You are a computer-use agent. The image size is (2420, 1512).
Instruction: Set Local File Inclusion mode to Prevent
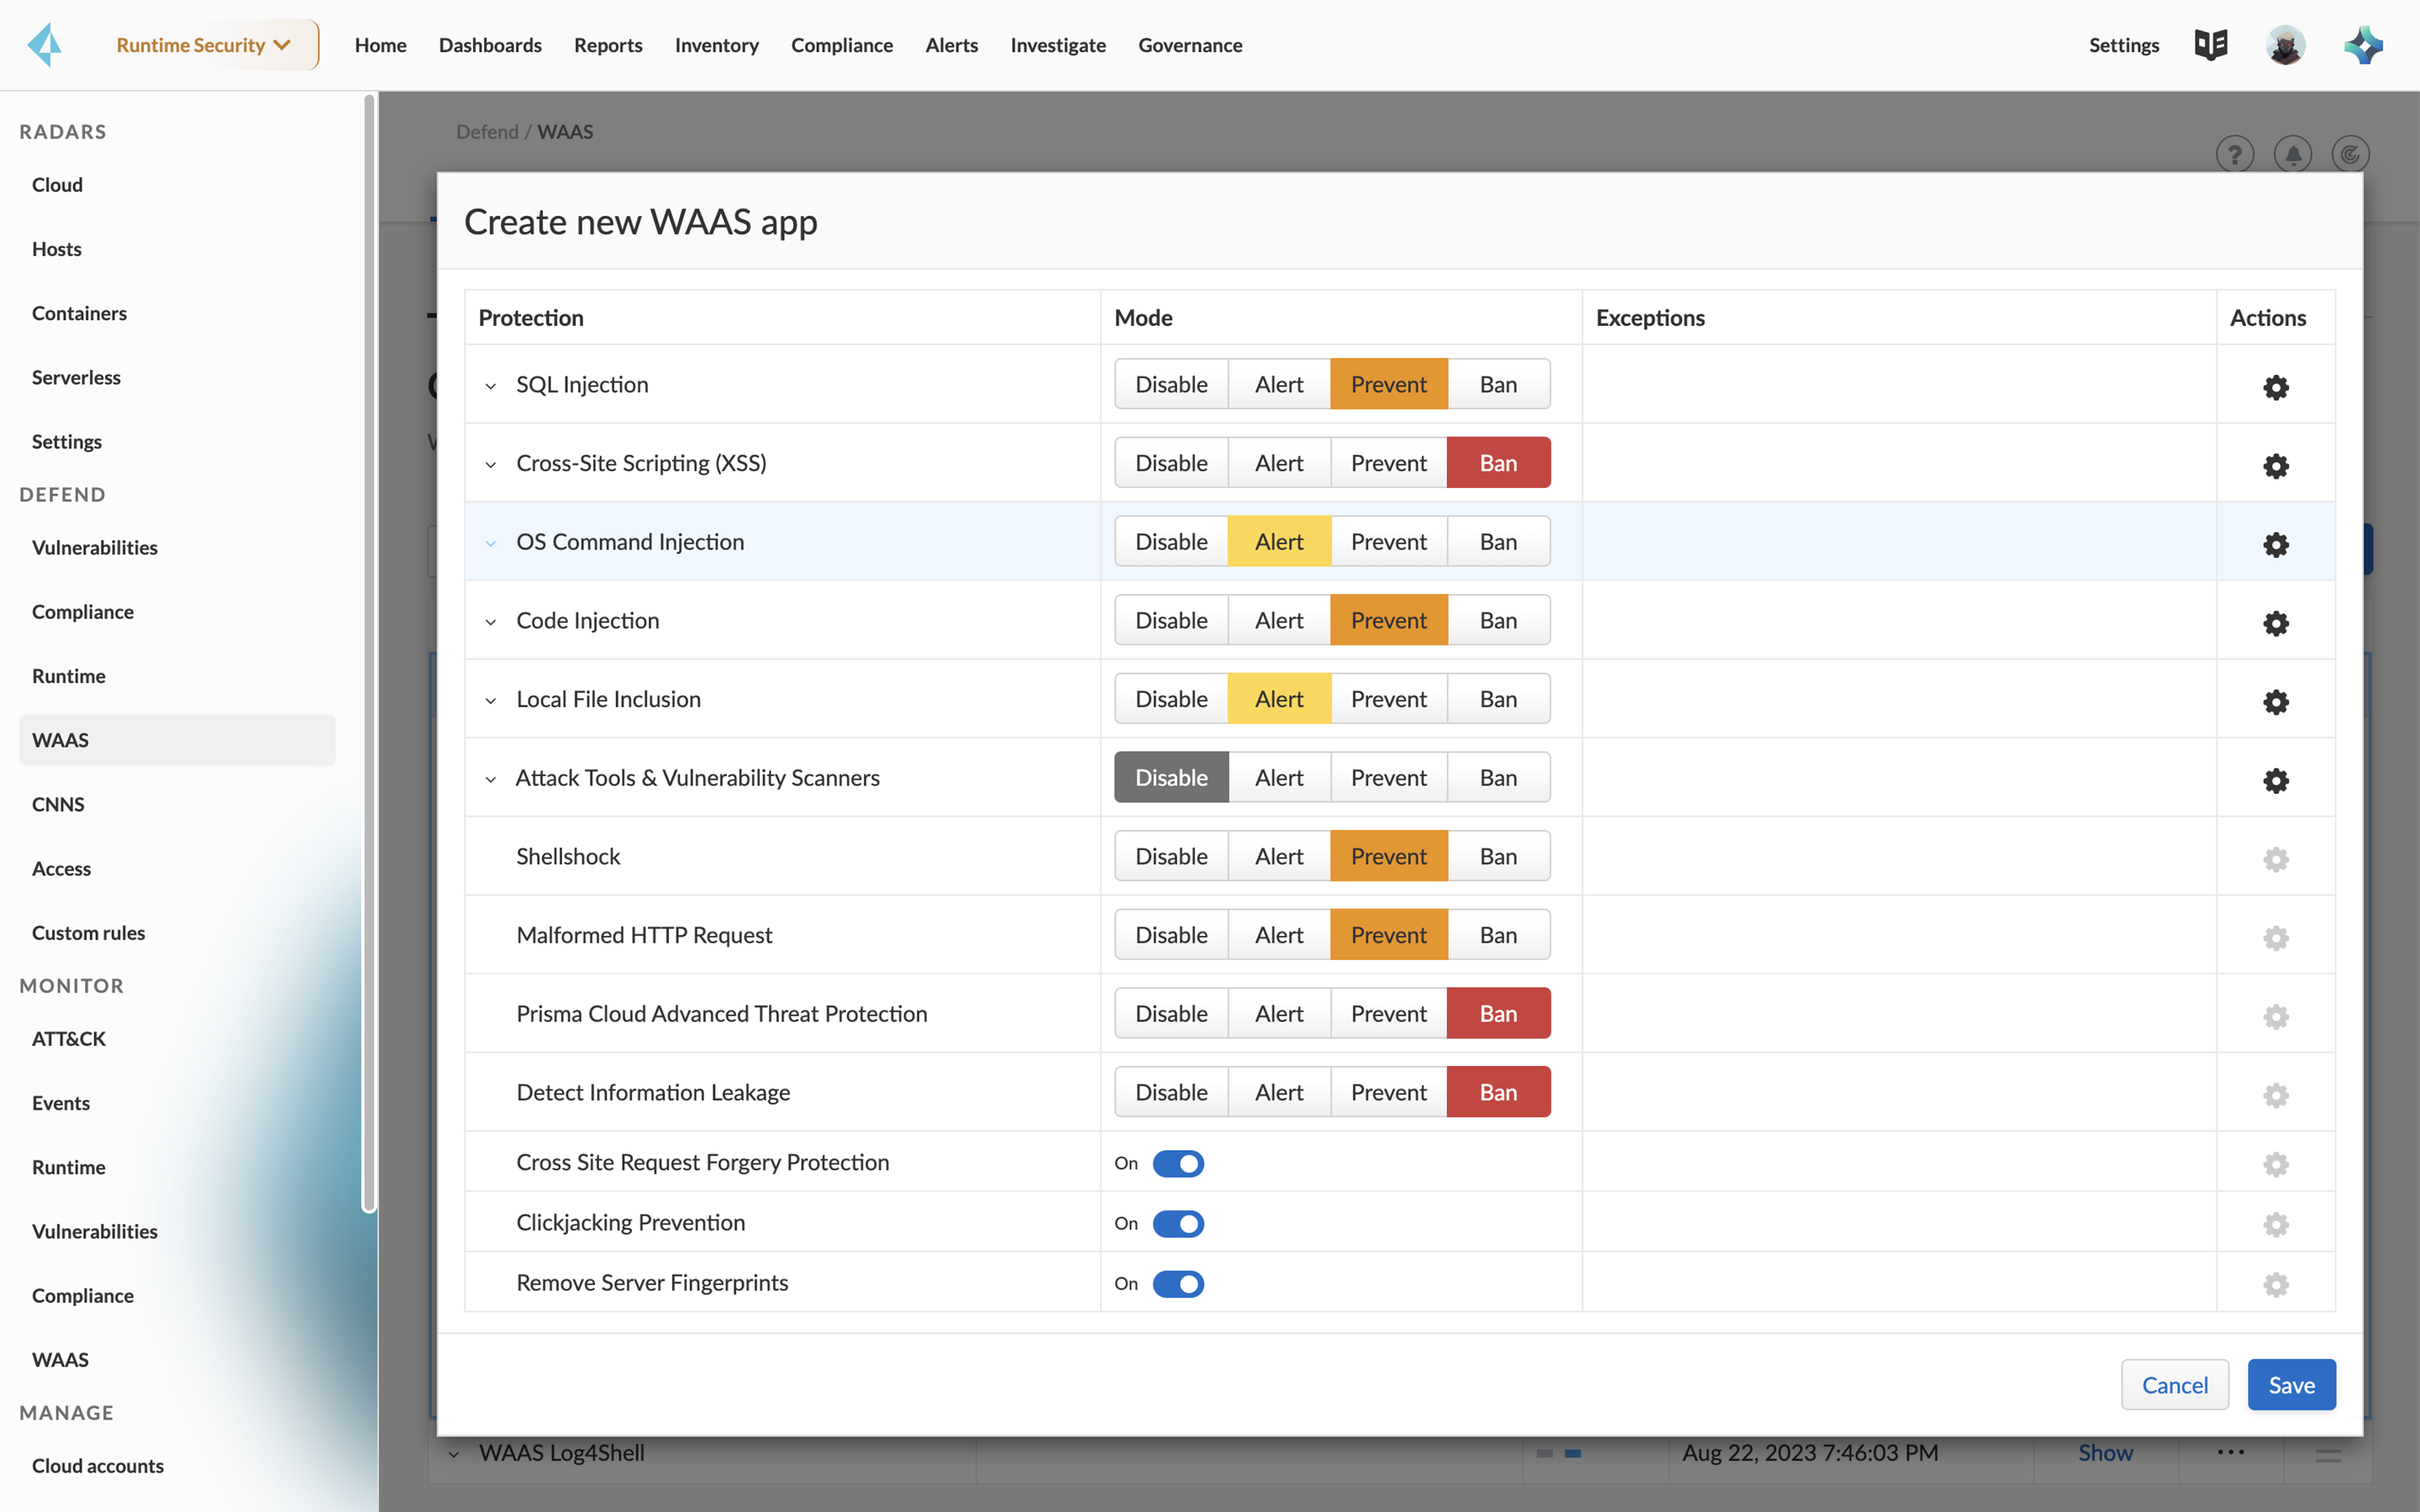pos(1388,698)
